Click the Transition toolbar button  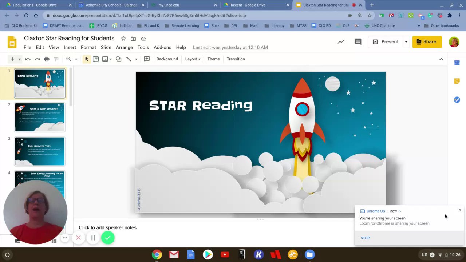(236, 59)
